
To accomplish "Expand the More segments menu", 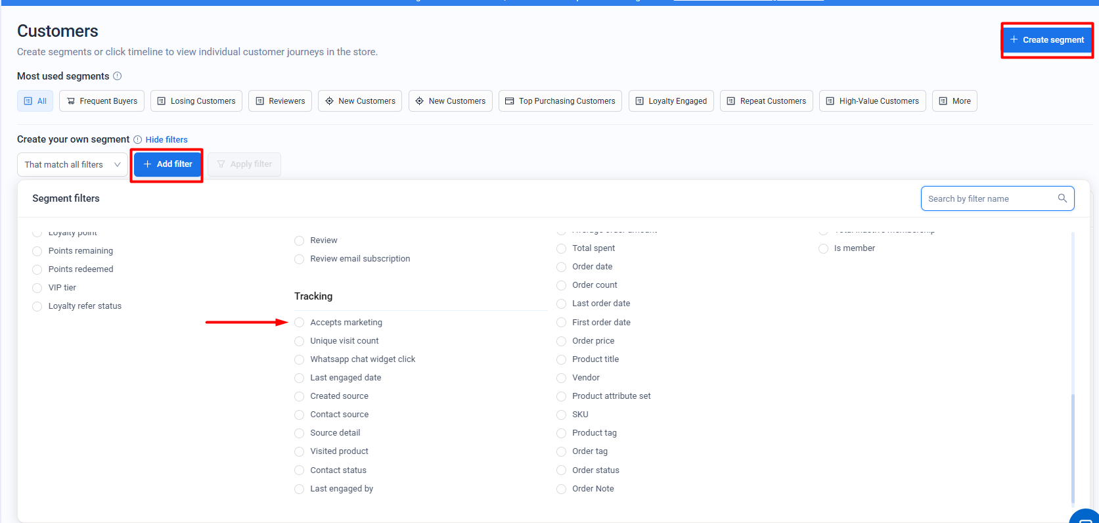I will click(954, 101).
